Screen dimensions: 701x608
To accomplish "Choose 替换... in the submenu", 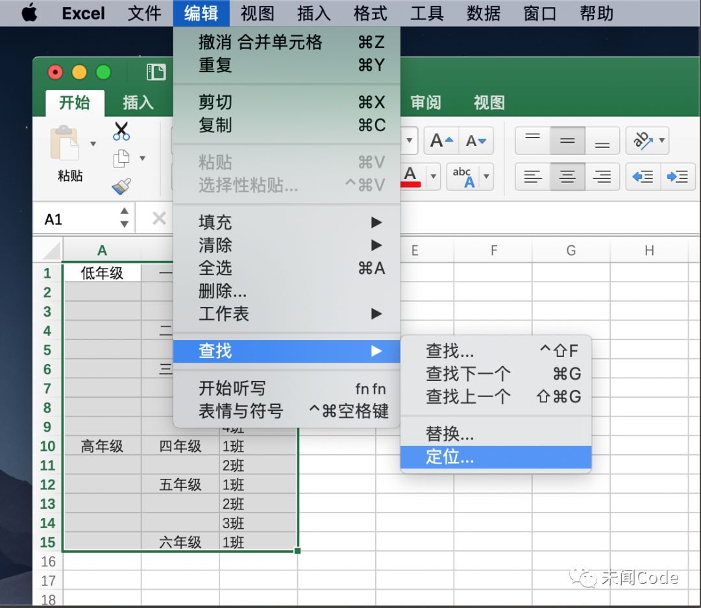I will point(496,433).
